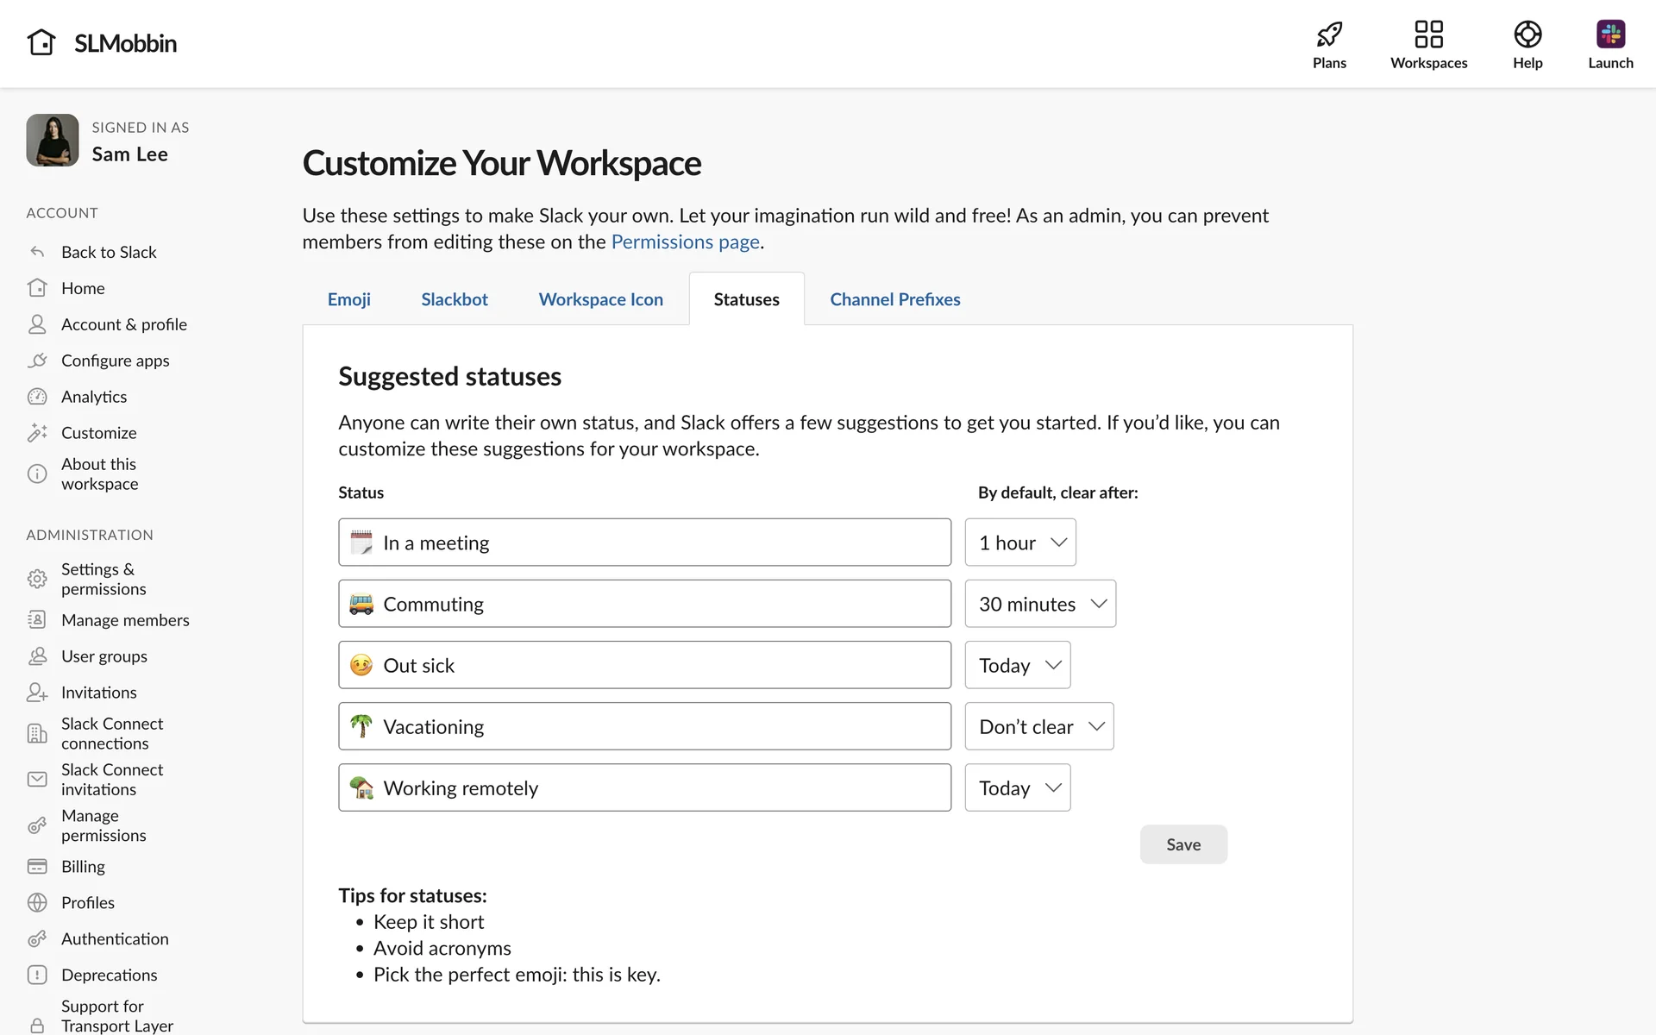Open the 1 hour clear-after dropdown

click(x=1019, y=543)
